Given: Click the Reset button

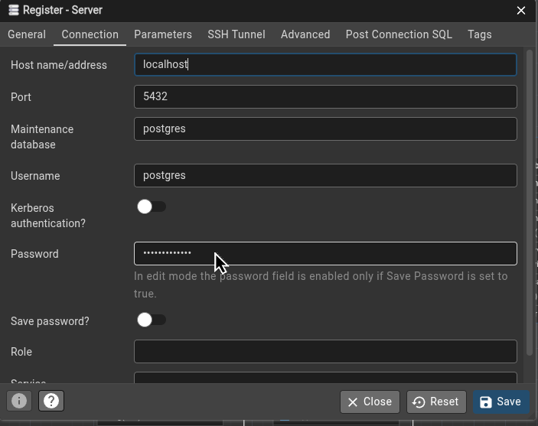Looking at the screenshot, I should pos(435,402).
